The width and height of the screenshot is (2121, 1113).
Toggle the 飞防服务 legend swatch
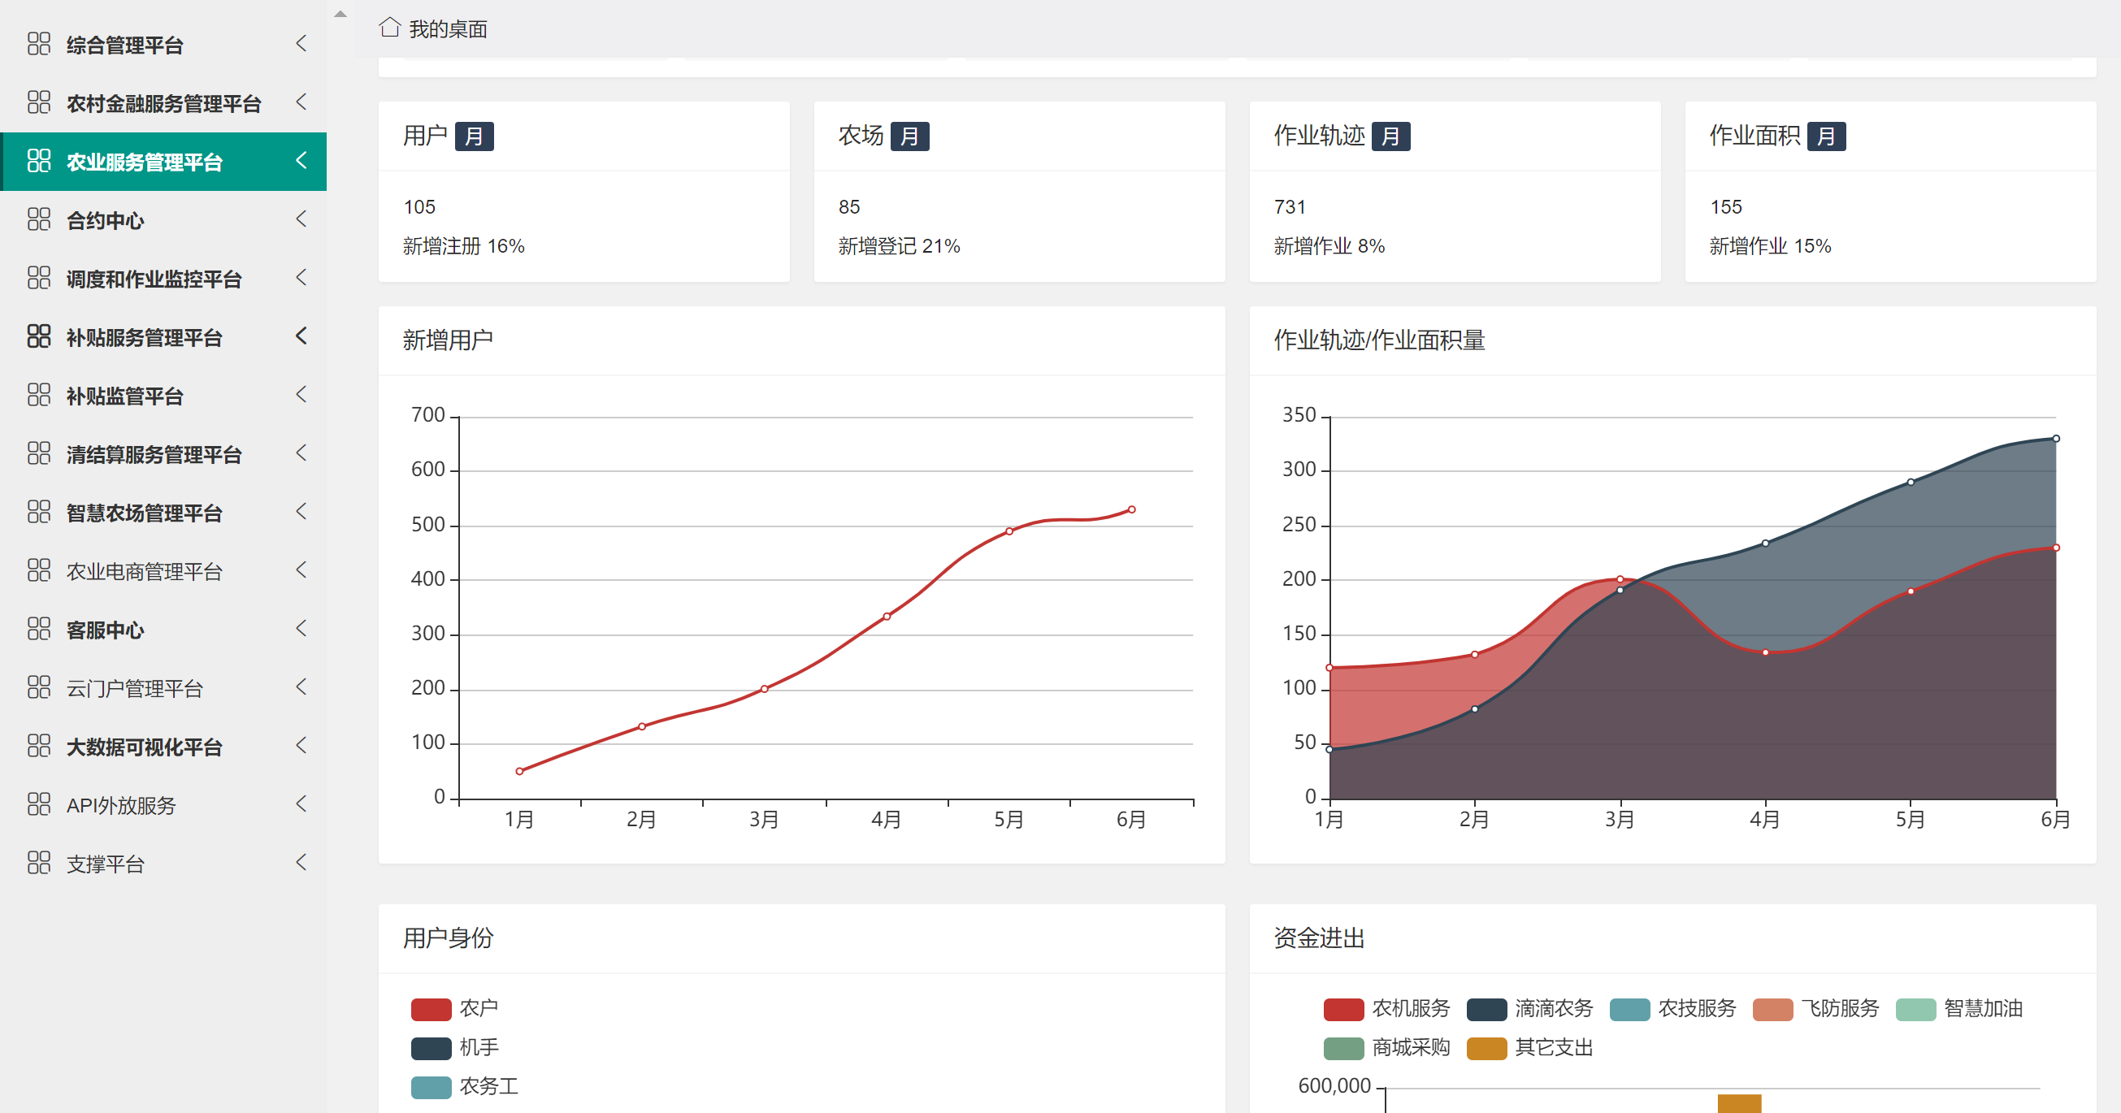pos(1772,1009)
